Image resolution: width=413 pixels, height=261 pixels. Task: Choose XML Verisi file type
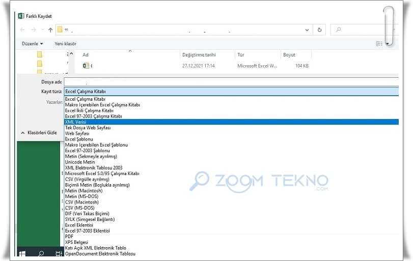pyautogui.click(x=231, y=122)
